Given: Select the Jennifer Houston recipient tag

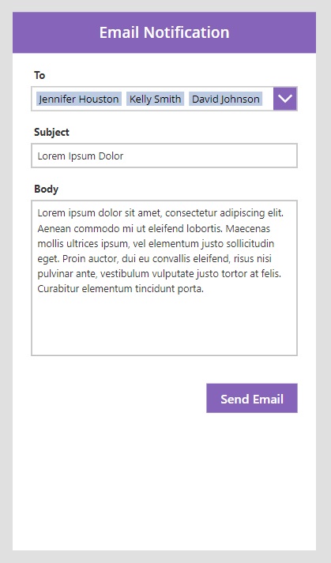Looking at the screenshot, I should (79, 99).
